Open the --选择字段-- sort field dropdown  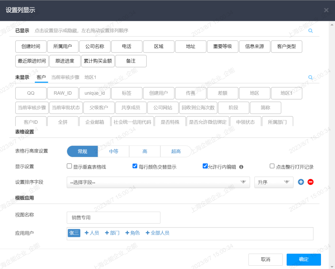158,182
